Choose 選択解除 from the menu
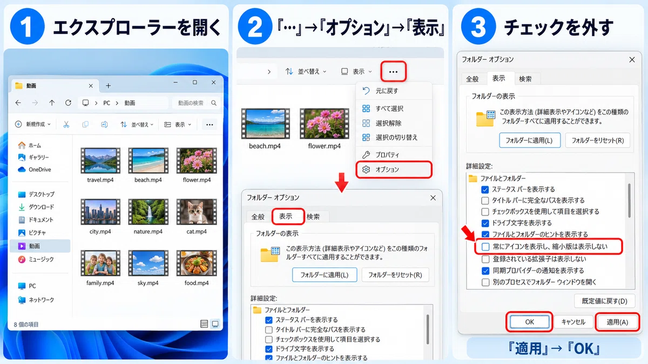 (x=394, y=123)
